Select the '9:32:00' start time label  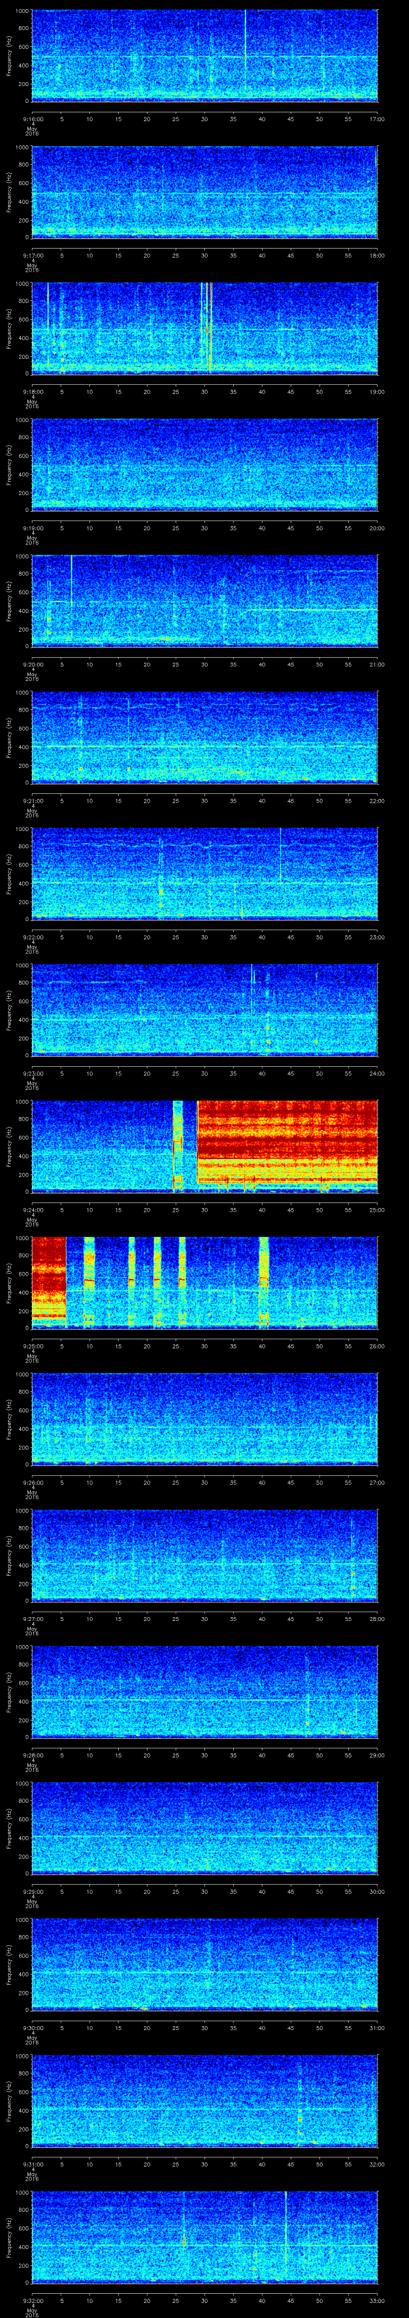tap(32, 2300)
